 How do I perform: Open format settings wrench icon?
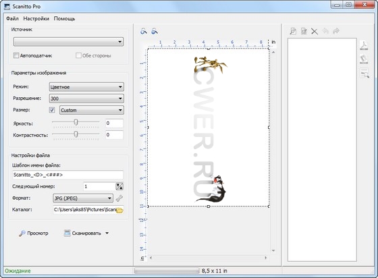[x=119, y=198]
